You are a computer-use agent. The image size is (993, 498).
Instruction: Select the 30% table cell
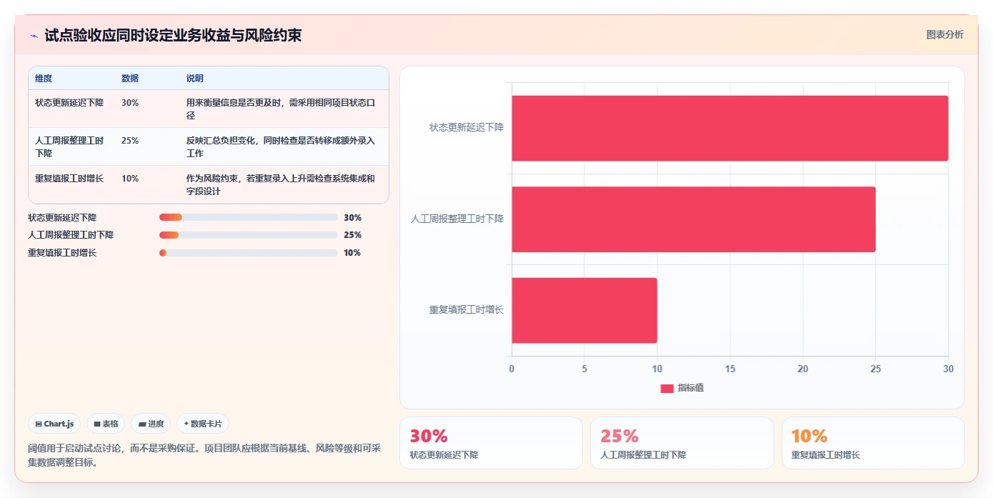pos(130,103)
